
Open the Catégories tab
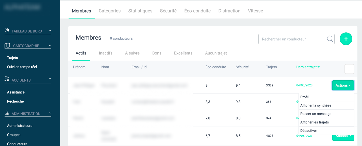[110, 11]
